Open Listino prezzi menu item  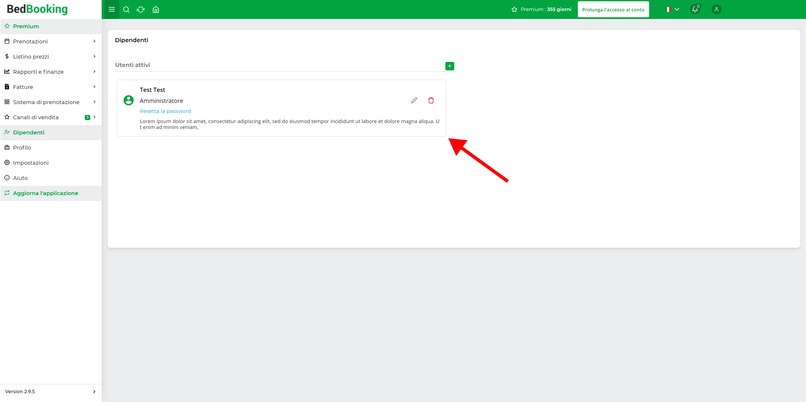[51, 56]
